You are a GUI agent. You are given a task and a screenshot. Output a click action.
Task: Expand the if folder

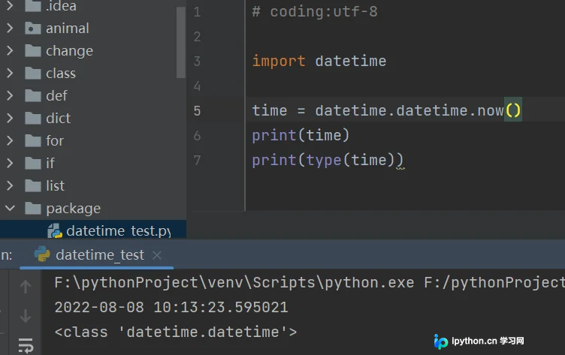pyautogui.click(x=10, y=163)
